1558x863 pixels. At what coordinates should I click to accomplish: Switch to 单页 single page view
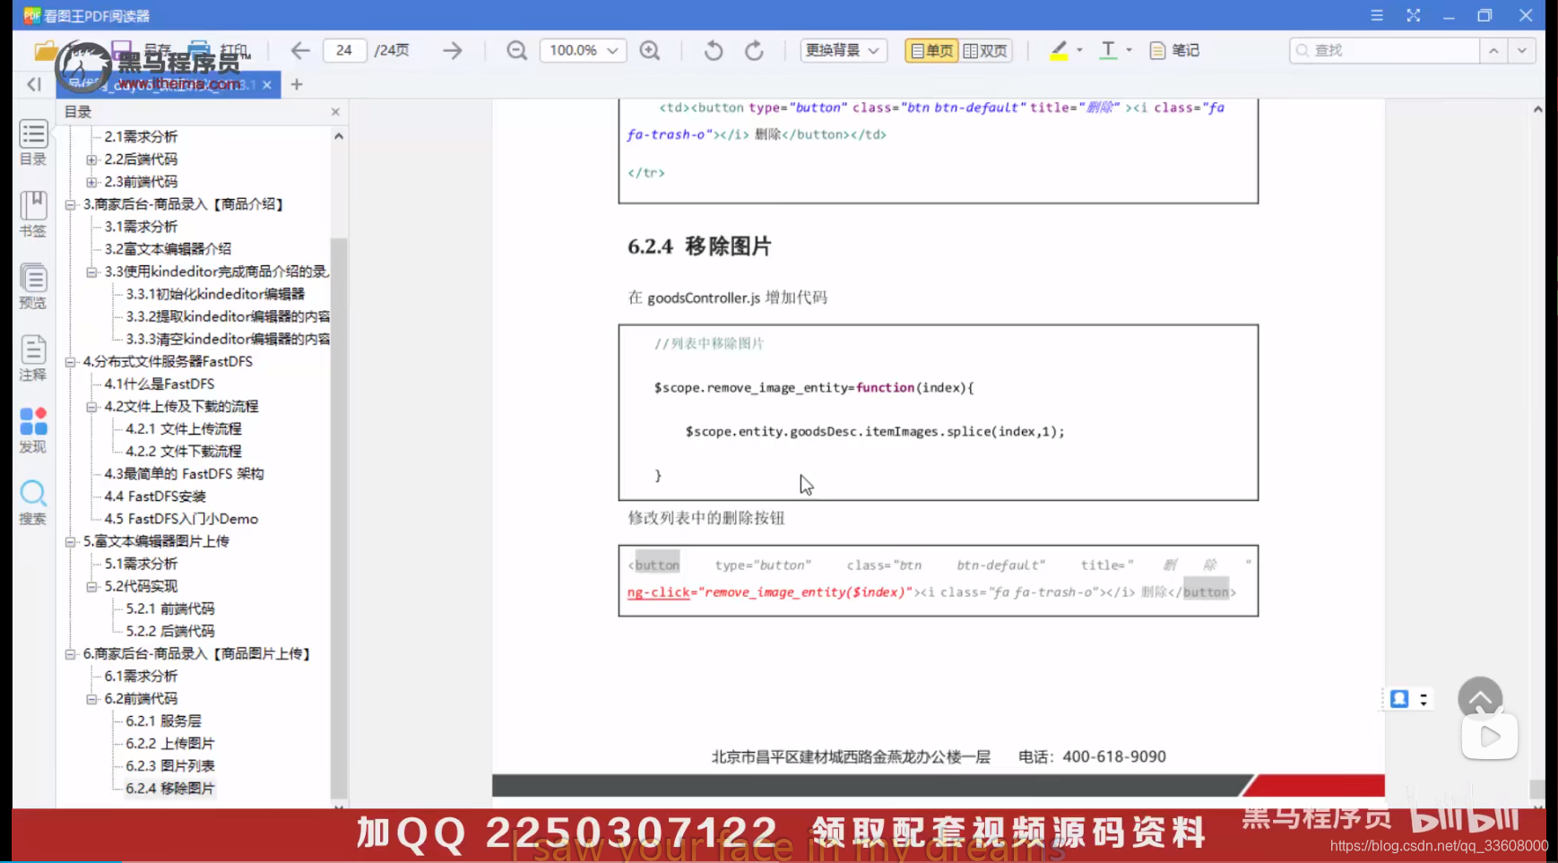point(931,50)
